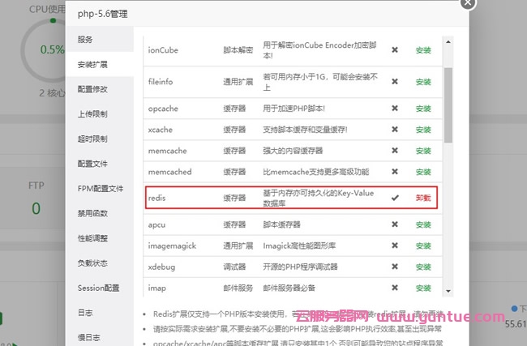Open 配置修改 in the sidebar

pos(92,89)
